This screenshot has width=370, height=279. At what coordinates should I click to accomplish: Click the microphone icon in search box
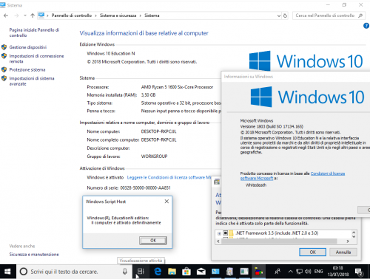coord(125,272)
